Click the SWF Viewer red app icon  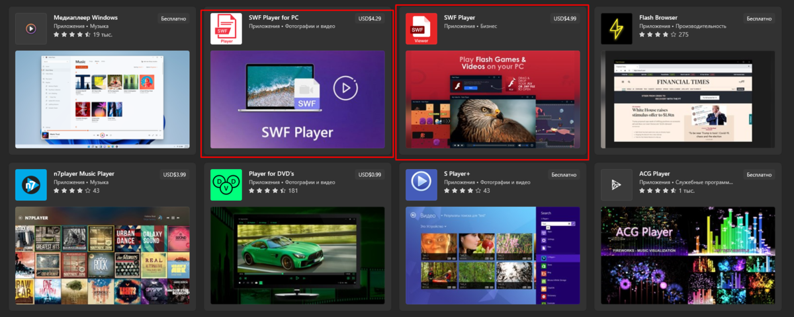coord(421,28)
